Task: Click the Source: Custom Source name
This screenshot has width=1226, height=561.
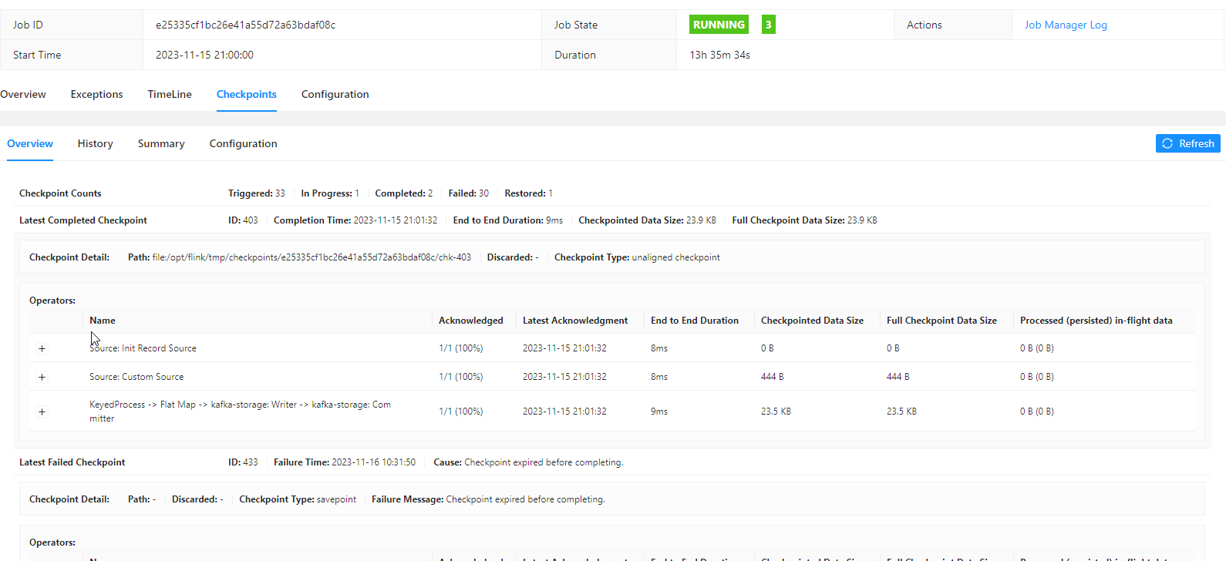Action: click(x=136, y=377)
